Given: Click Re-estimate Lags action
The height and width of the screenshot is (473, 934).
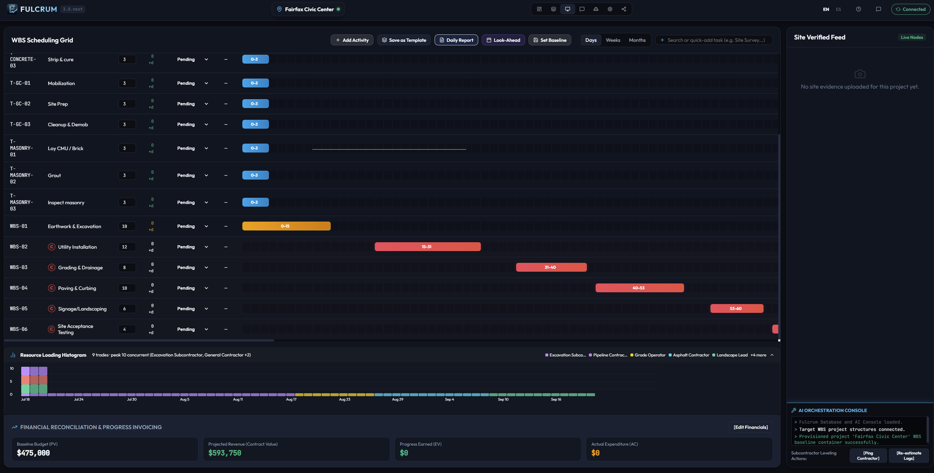Looking at the screenshot, I should click(x=909, y=456).
